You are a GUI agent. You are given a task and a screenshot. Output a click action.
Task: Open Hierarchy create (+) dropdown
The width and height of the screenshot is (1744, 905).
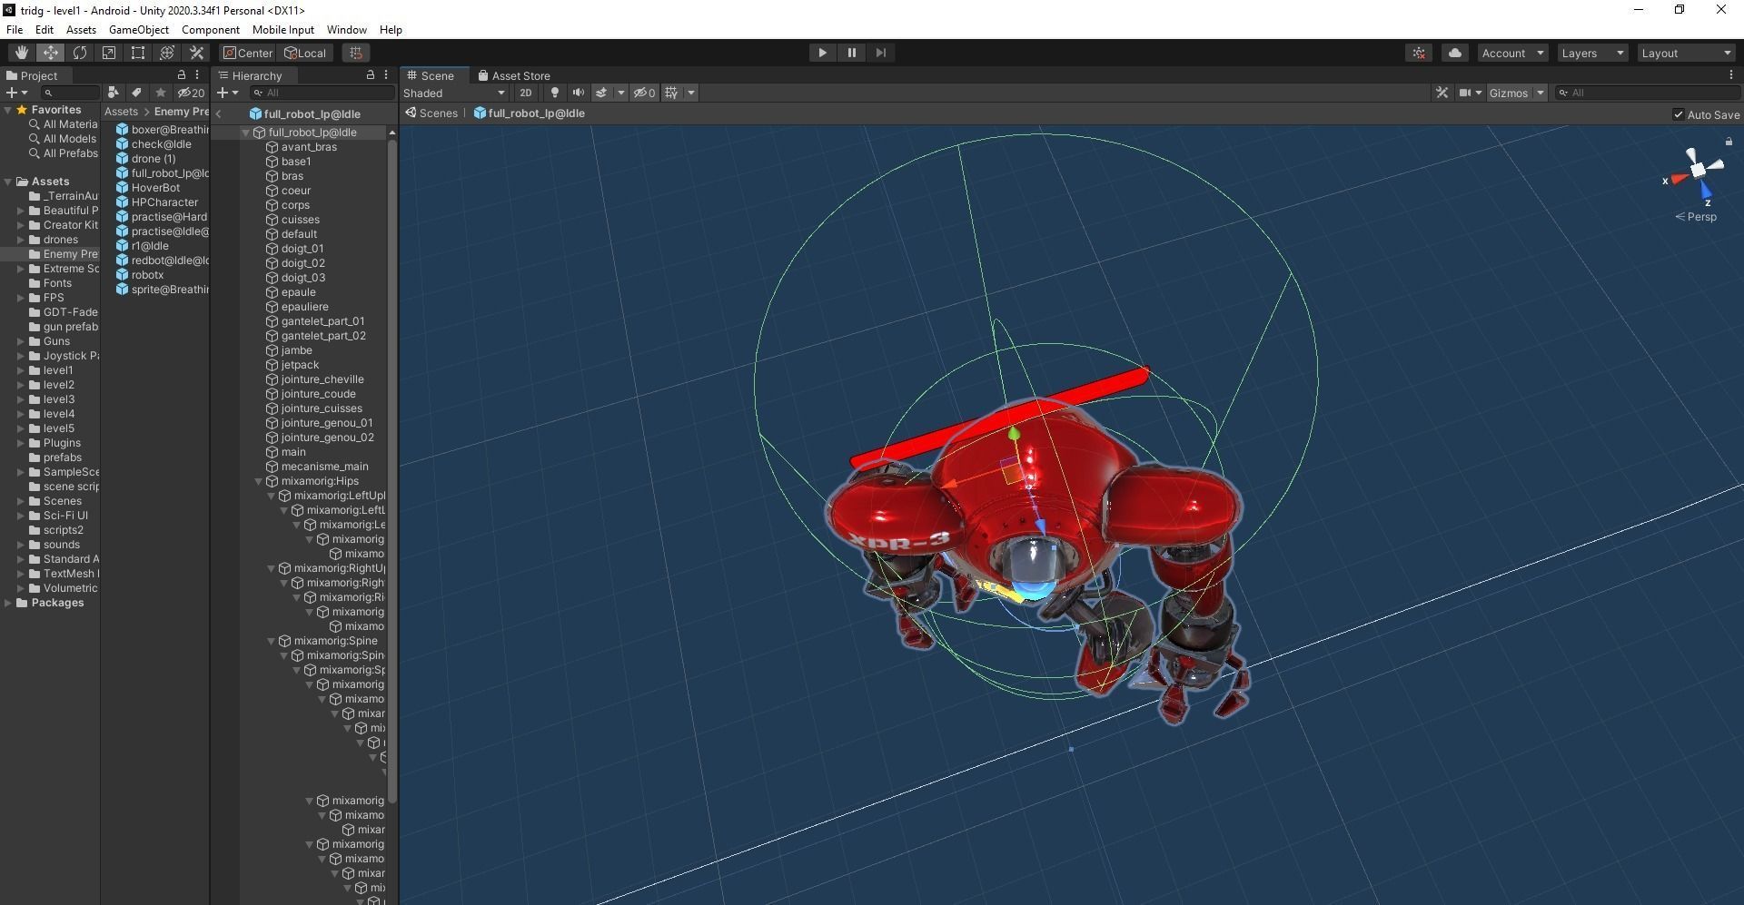(x=227, y=93)
